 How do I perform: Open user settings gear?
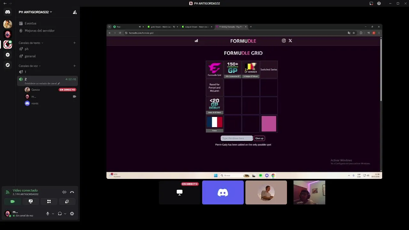pos(72,214)
